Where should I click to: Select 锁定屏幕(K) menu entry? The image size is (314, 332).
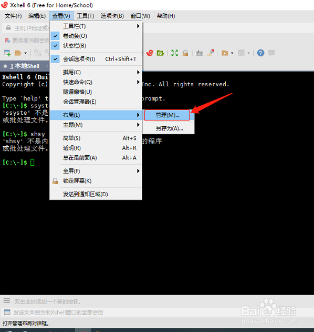(96, 181)
